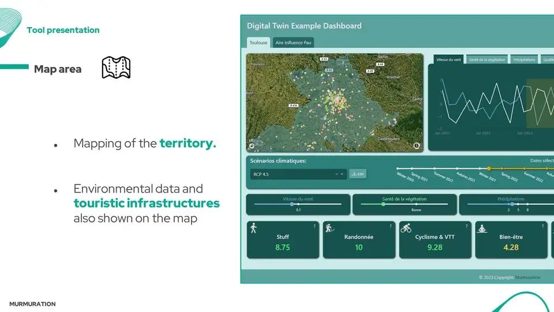Image resolution: width=554 pixels, height=312 pixels.
Task: Expand the climate scenario dropdown arrow
Action: [x=342, y=174]
